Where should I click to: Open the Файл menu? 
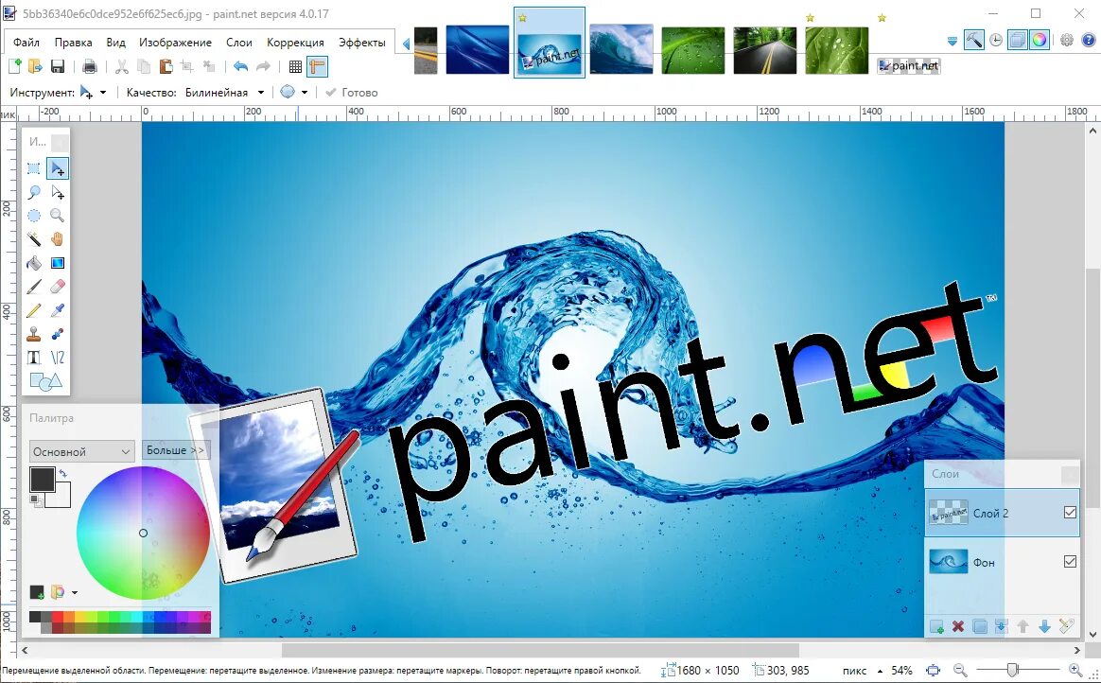(26, 43)
